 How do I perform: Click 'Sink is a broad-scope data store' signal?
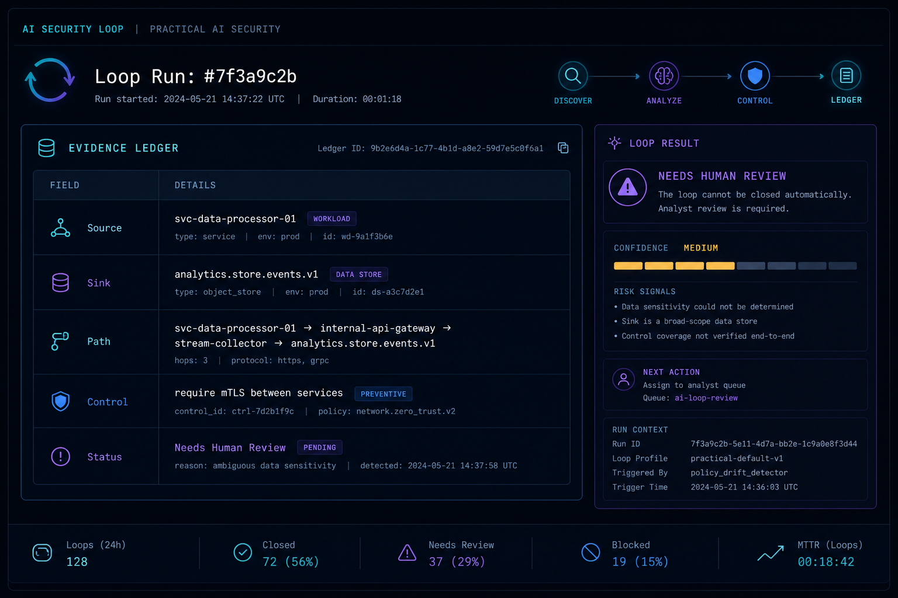click(x=689, y=321)
